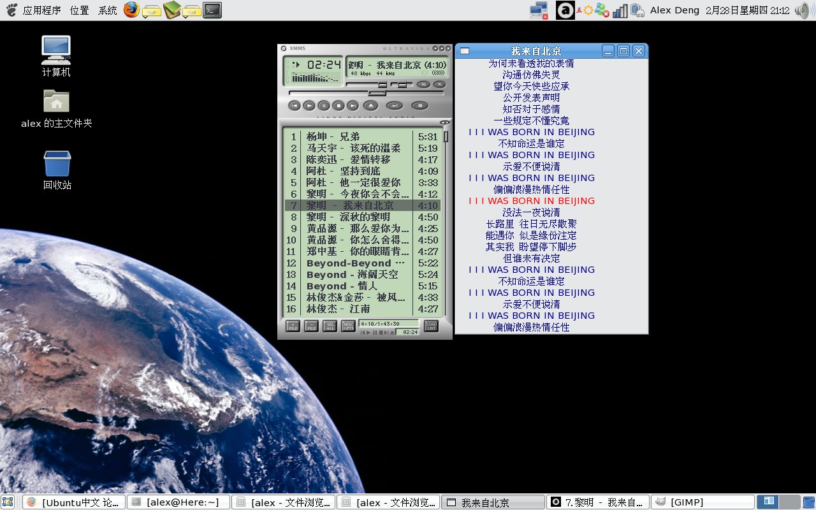Click lyric line 没法一夜说清

click(532, 212)
